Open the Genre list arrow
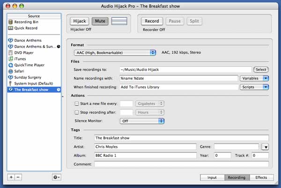 click(265, 147)
